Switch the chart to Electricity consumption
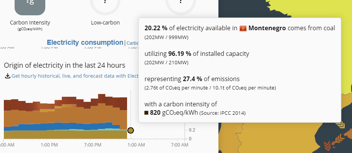Viewport: 352px width, 153px height. coord(85,42)
